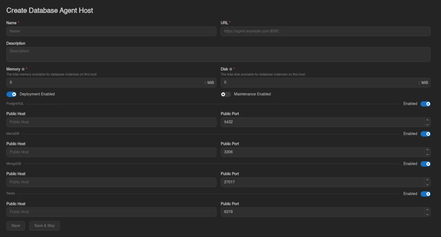Decrease the PostgreSQL Public Port value

coord(427,125)
